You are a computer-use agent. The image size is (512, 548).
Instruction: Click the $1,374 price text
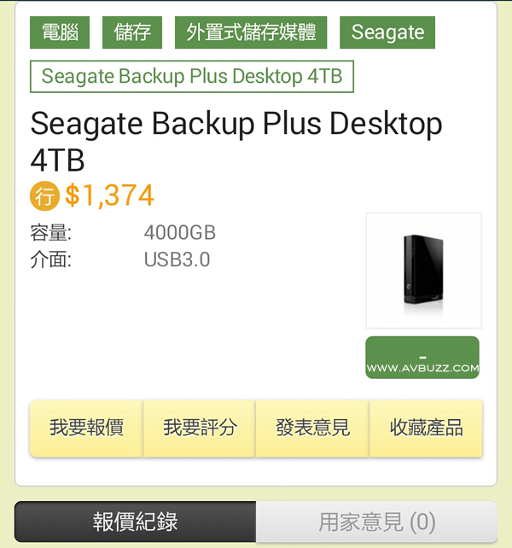pyautogui.click(x=109, y=195)
